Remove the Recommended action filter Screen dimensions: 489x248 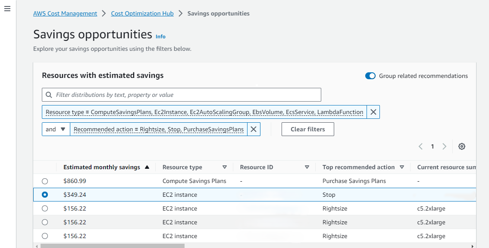254,129
